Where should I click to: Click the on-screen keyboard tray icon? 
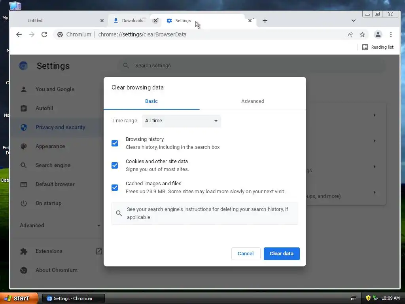tap(354, 298)
